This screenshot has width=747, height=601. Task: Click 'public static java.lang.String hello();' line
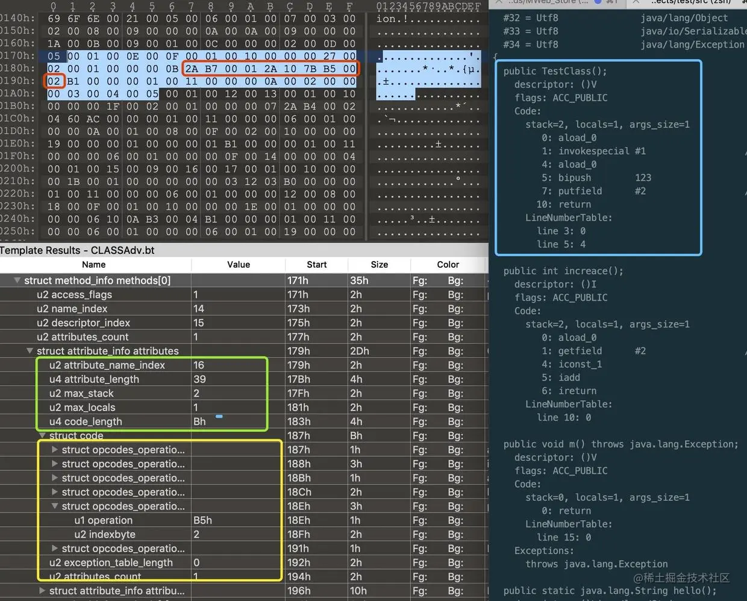[x=610, y=591]
